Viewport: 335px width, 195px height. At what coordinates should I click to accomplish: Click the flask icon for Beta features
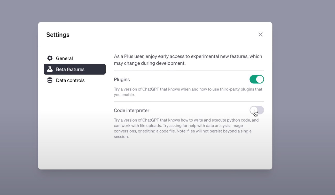click(50, 69)
